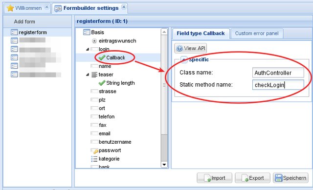The image size is (313, 190).
Task: Select the email field
Action: (x=104, y=133)
